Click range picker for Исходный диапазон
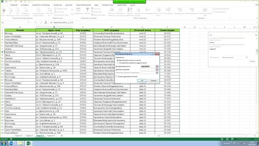This screenshot has width=259, height=146. pos(157,67)
